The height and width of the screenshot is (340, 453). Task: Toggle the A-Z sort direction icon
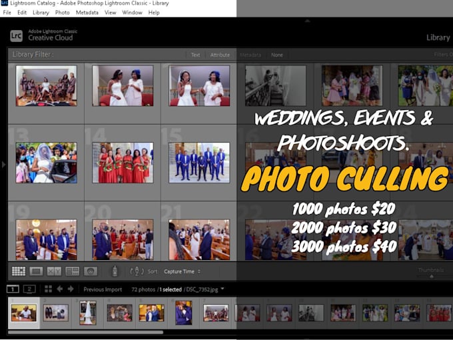[137, 271]
